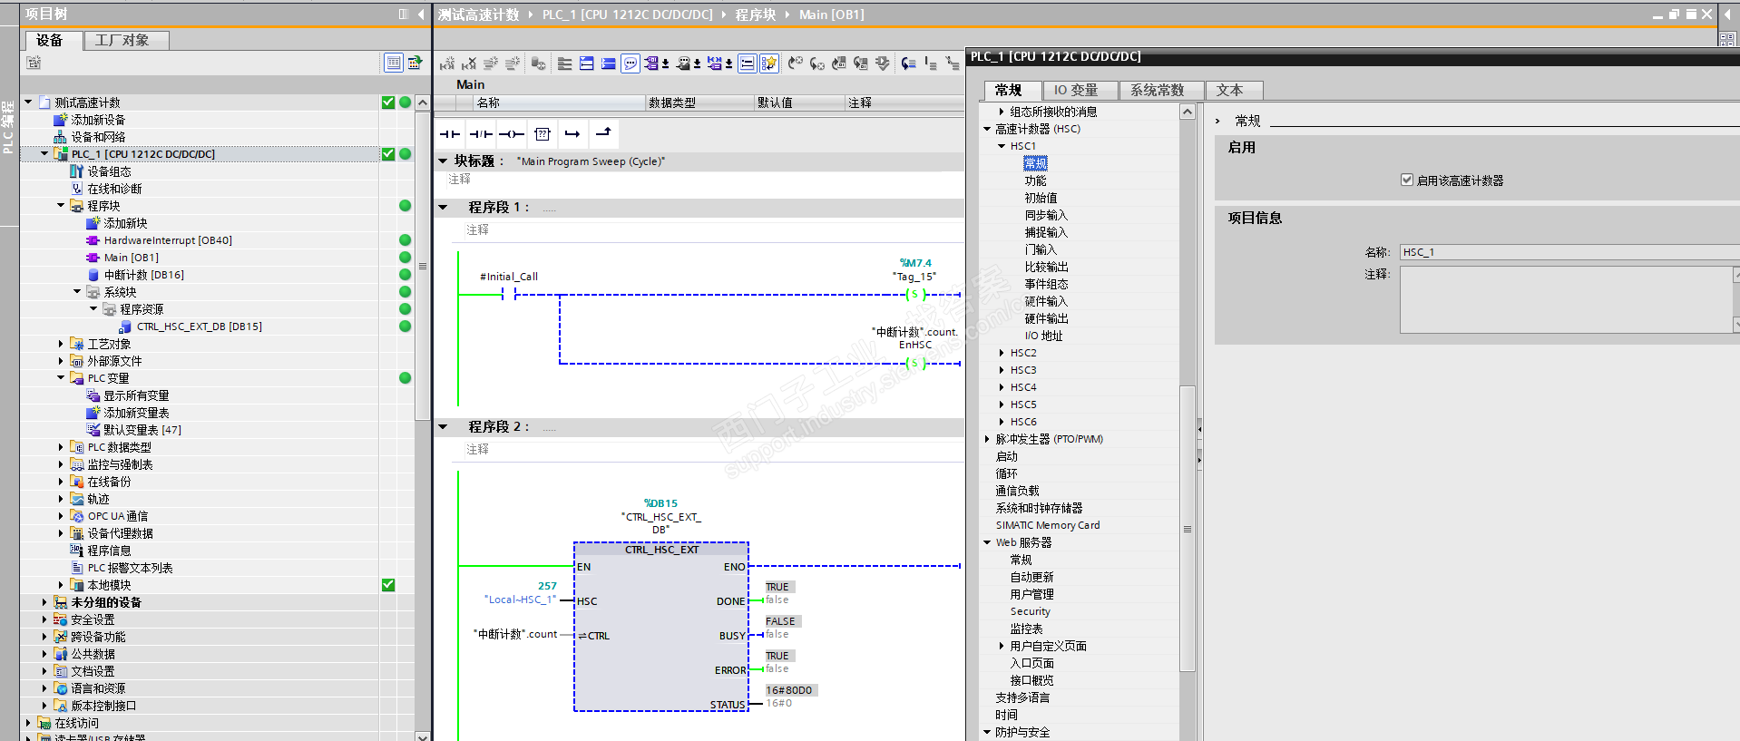The width and height of the screenshot is (1740, 741).
Task: Click the insert network toolbar icon
Action: coord(447,63)
